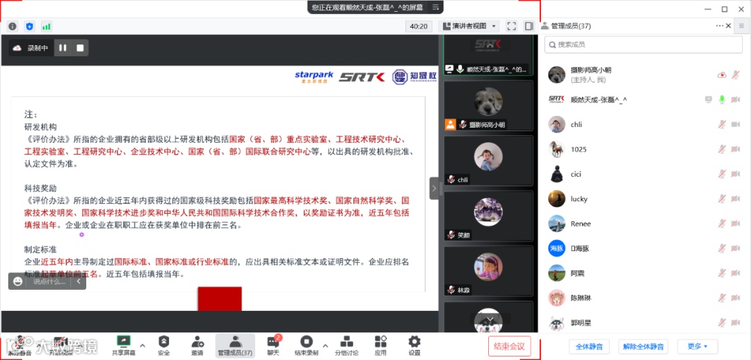
Task: Select member 陈琳琳 in the list
Action: (645, 298)
